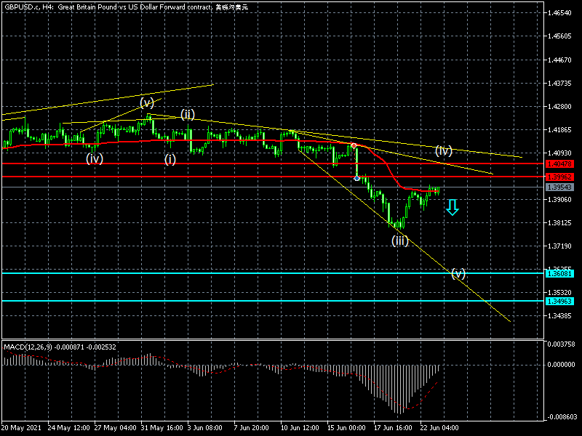Viewport: 582px width, 436px height.
Task: Click the cyan down arrow on chart
Action: pos(452,207)
